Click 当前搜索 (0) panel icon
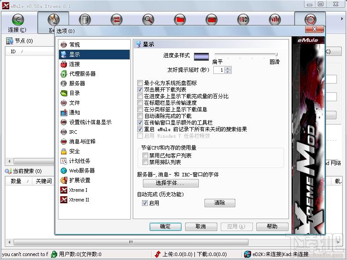Image resolution: width=347 pixels, height=260 pixels. pos(8,171)
